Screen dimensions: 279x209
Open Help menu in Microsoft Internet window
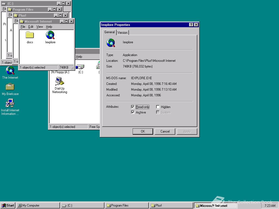(49, 27)
